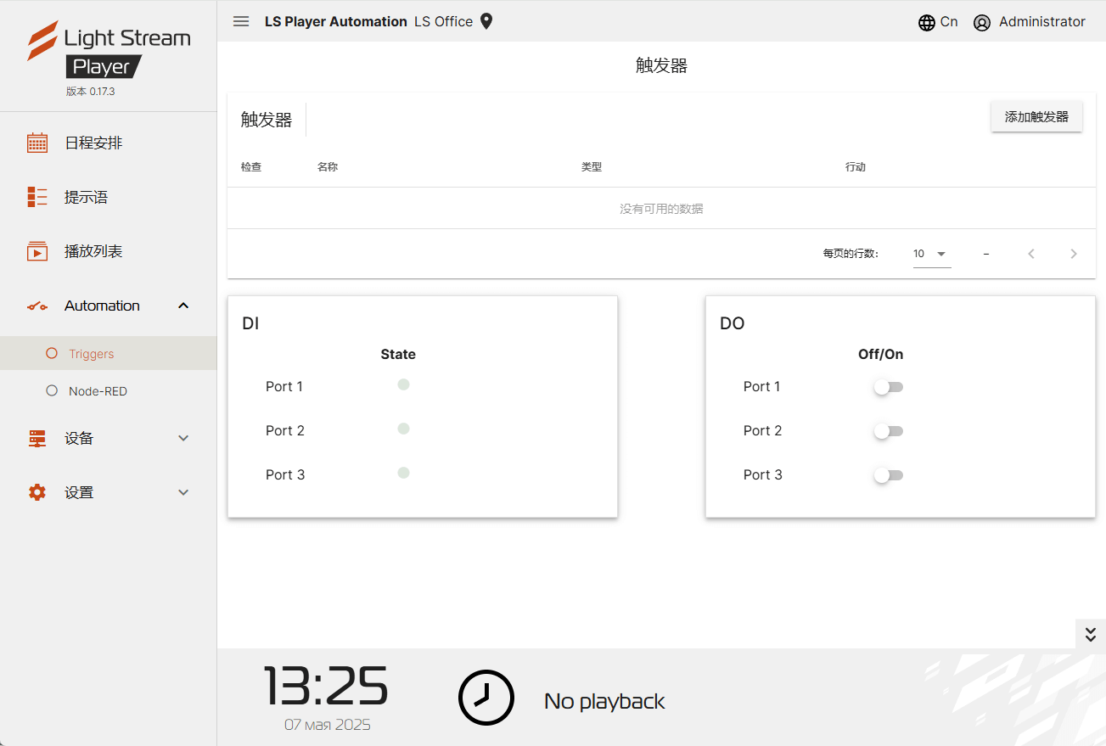Expand the 设备 menu chevron
The image size is (1106, 746).
pyautogui.click(x=183, y=438)
